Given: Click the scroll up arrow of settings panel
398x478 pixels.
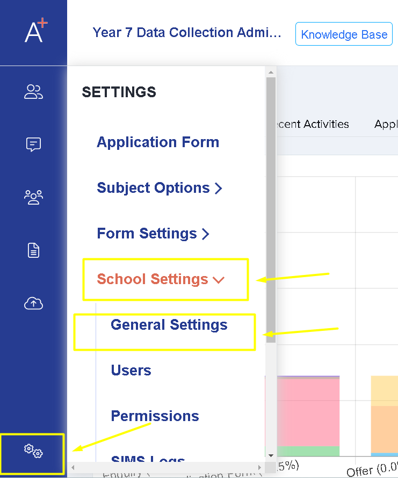Looking at the screenshot, I should 271,72.
